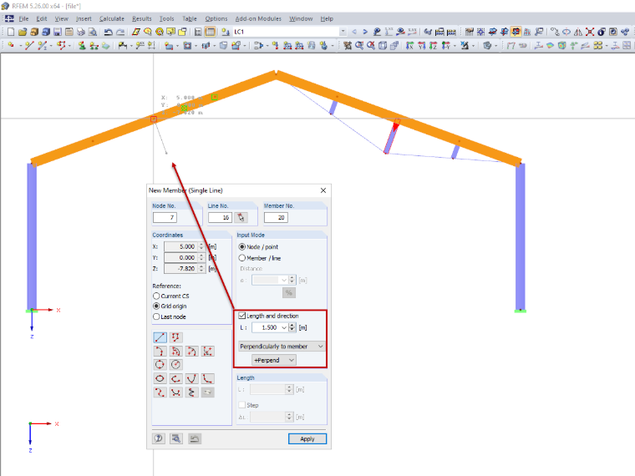Click the Y coordinate field 0.000

(x=180, y=257)
